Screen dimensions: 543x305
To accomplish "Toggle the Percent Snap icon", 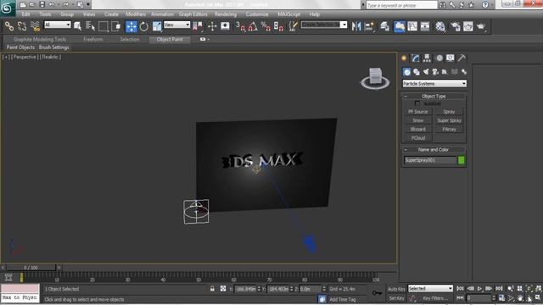I will tap(266, 26).
